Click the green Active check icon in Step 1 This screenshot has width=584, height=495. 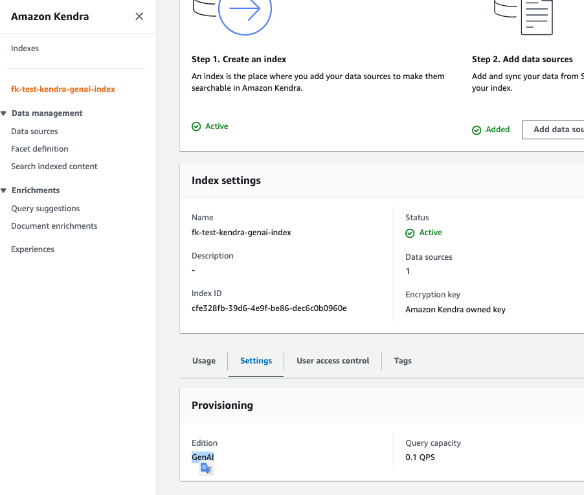[196, 127]
